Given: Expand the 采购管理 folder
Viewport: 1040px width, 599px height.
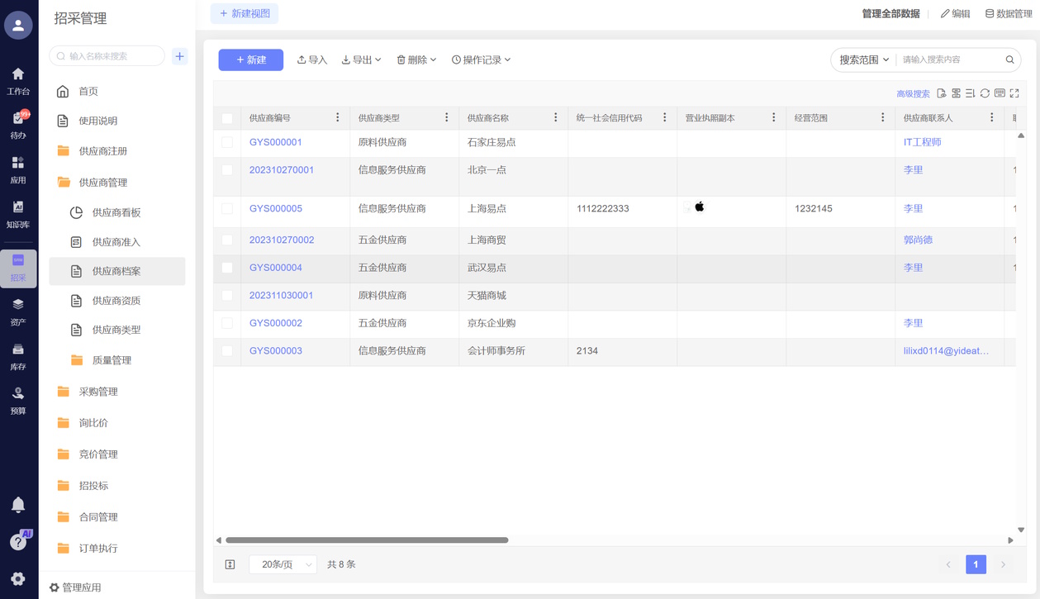Looking at the screenshot, I should point(98,392).
